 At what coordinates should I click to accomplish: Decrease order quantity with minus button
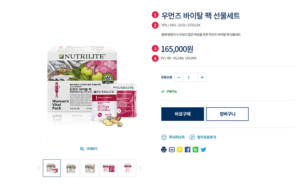tap(179, 77)
